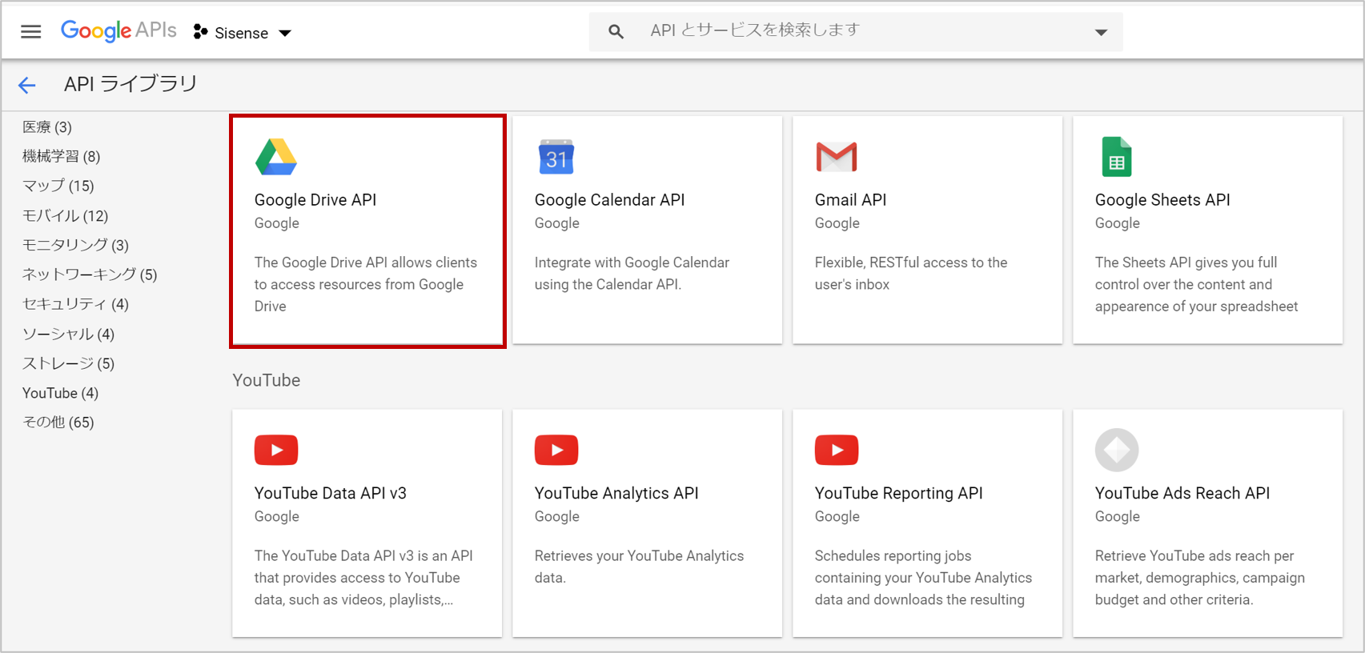1365x653 pixels.
Task: Click the Google Drive triangle icon
Action: click(276, 157)
